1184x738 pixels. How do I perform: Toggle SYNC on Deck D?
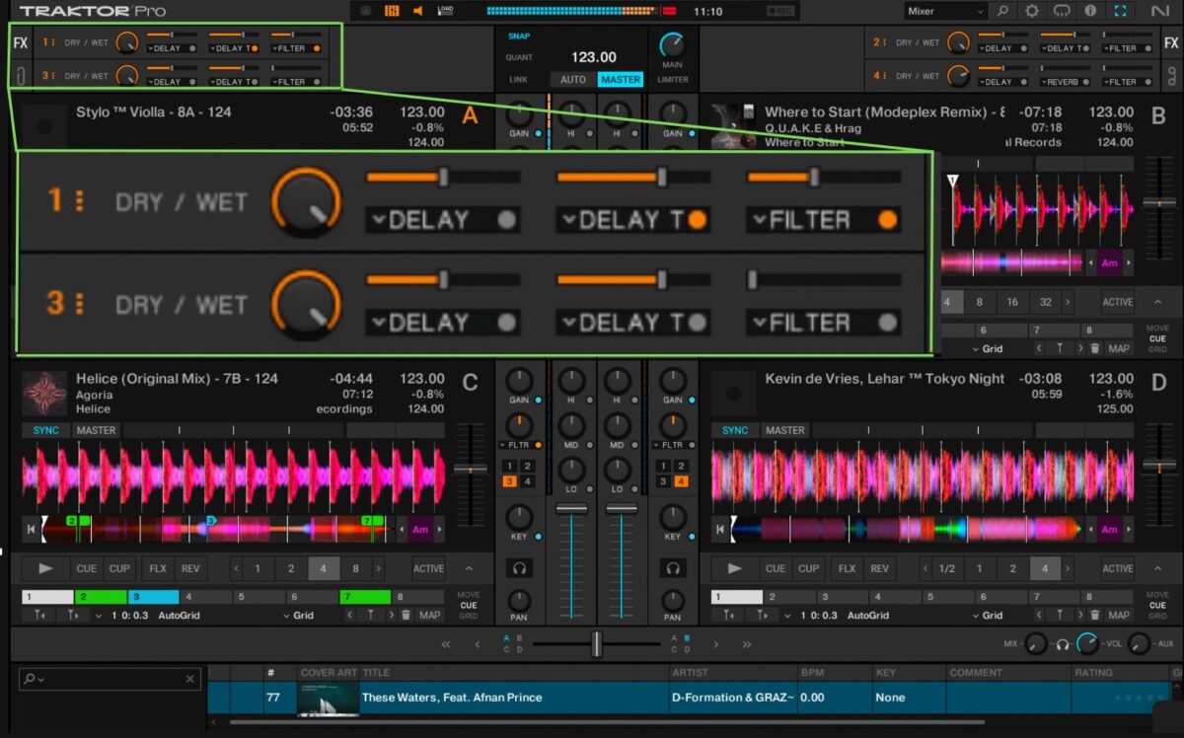[x=735, y=430]
